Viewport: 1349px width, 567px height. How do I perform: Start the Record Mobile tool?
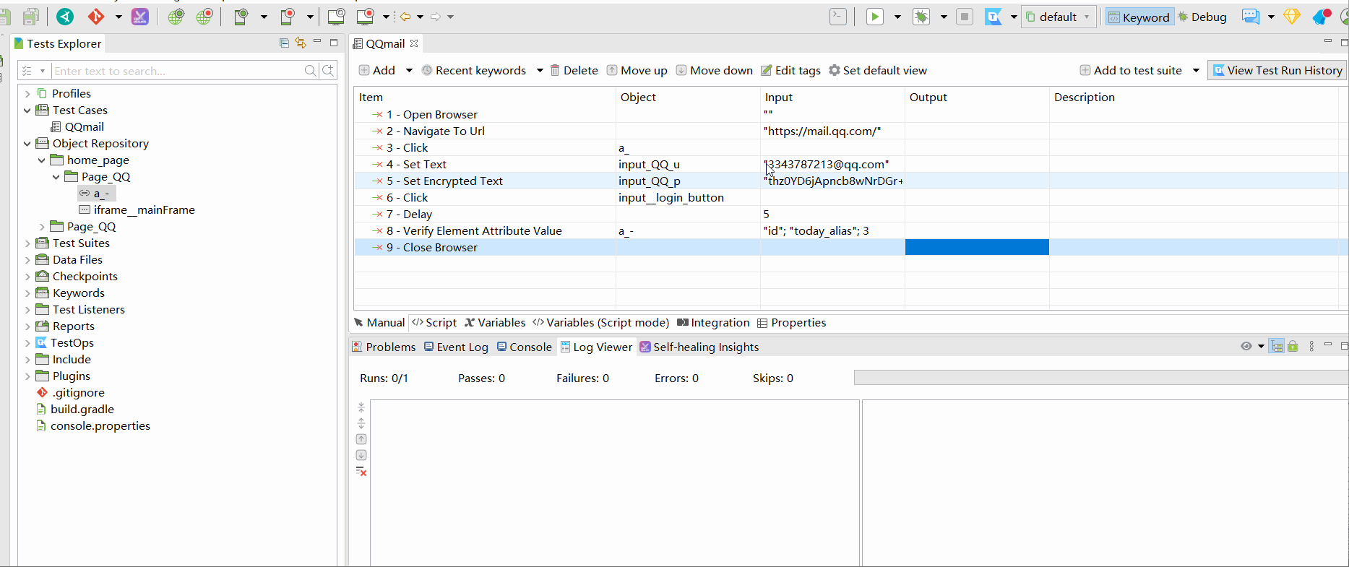click(x=288, y=17)
